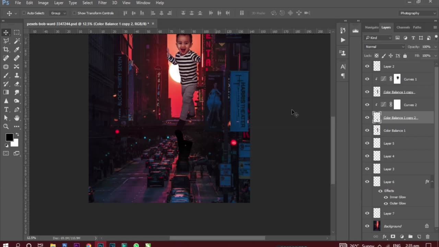
Task: Select the Magic Wand tool
Action: 17,41
